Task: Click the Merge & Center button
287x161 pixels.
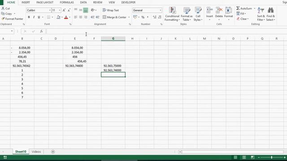Action: point(115,17)
